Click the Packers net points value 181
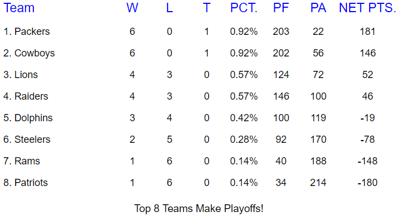Viewport: 403px width, 217px height. 367,32
